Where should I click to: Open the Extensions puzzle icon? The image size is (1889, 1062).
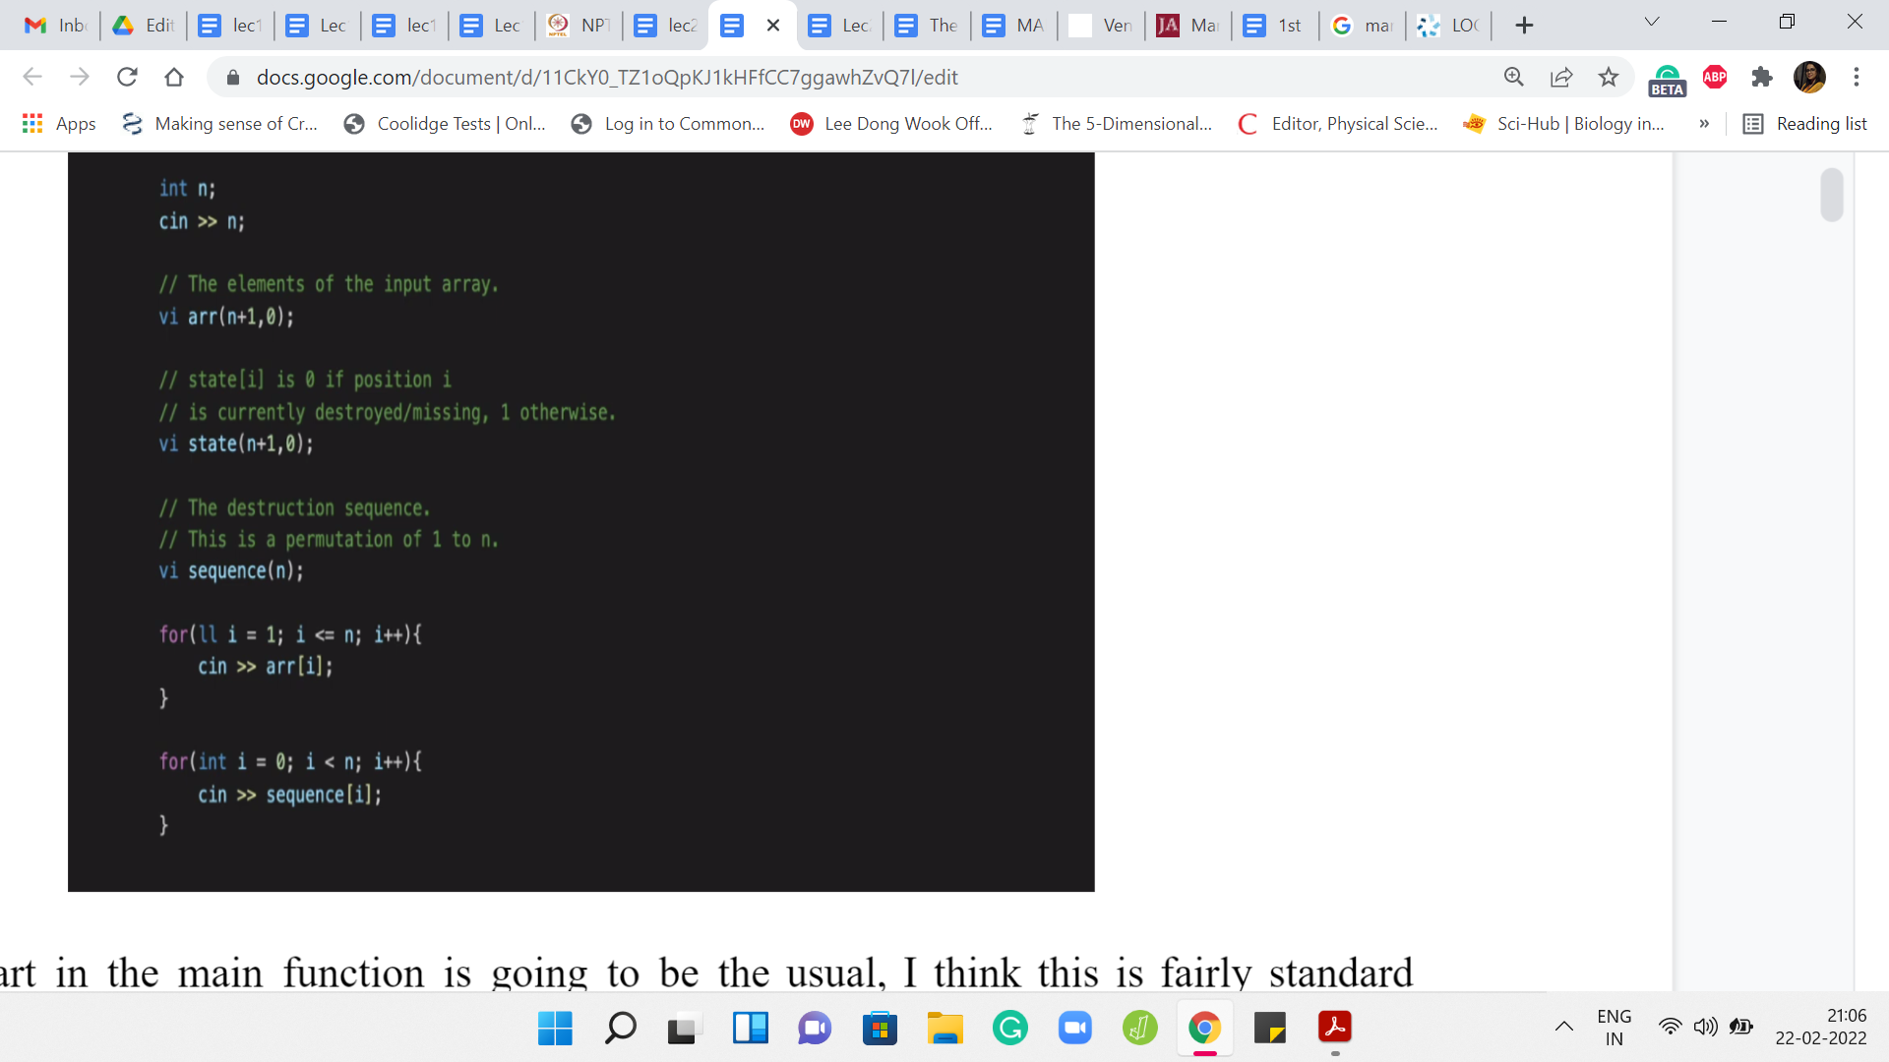coord(1761,77)
